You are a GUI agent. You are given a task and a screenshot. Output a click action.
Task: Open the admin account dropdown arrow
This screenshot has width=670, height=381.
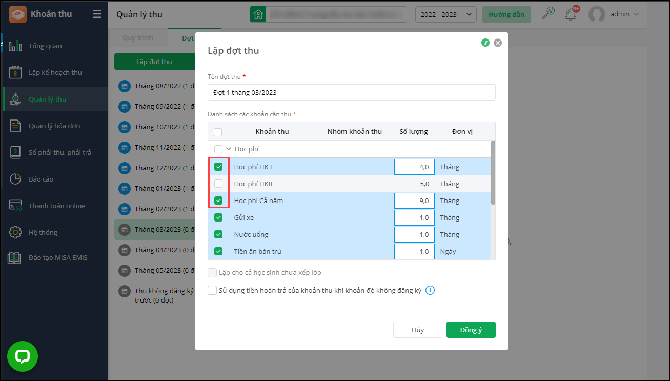point(636,14)
